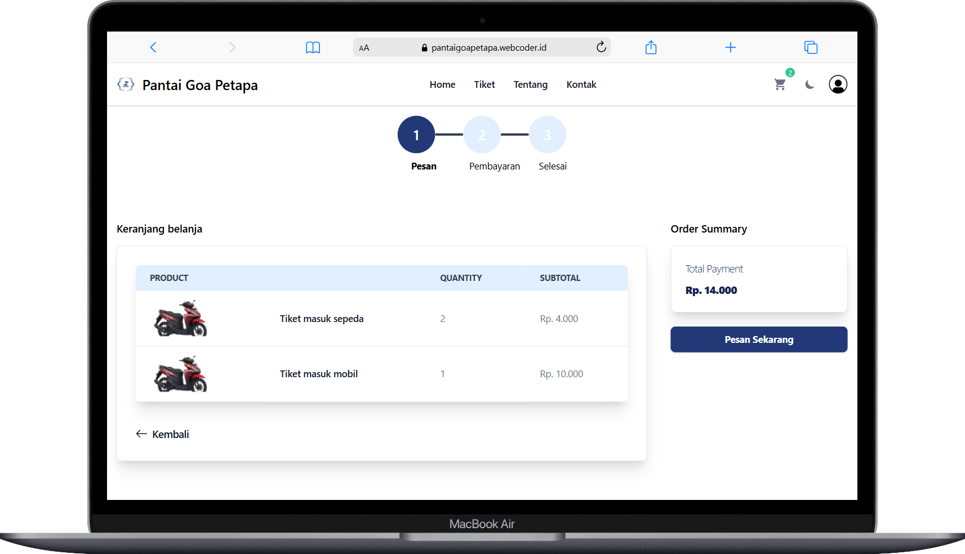The height and width of the screenshot is (554, 965).
Task: Click the Kembali back link
Action: tap(162, 434)
